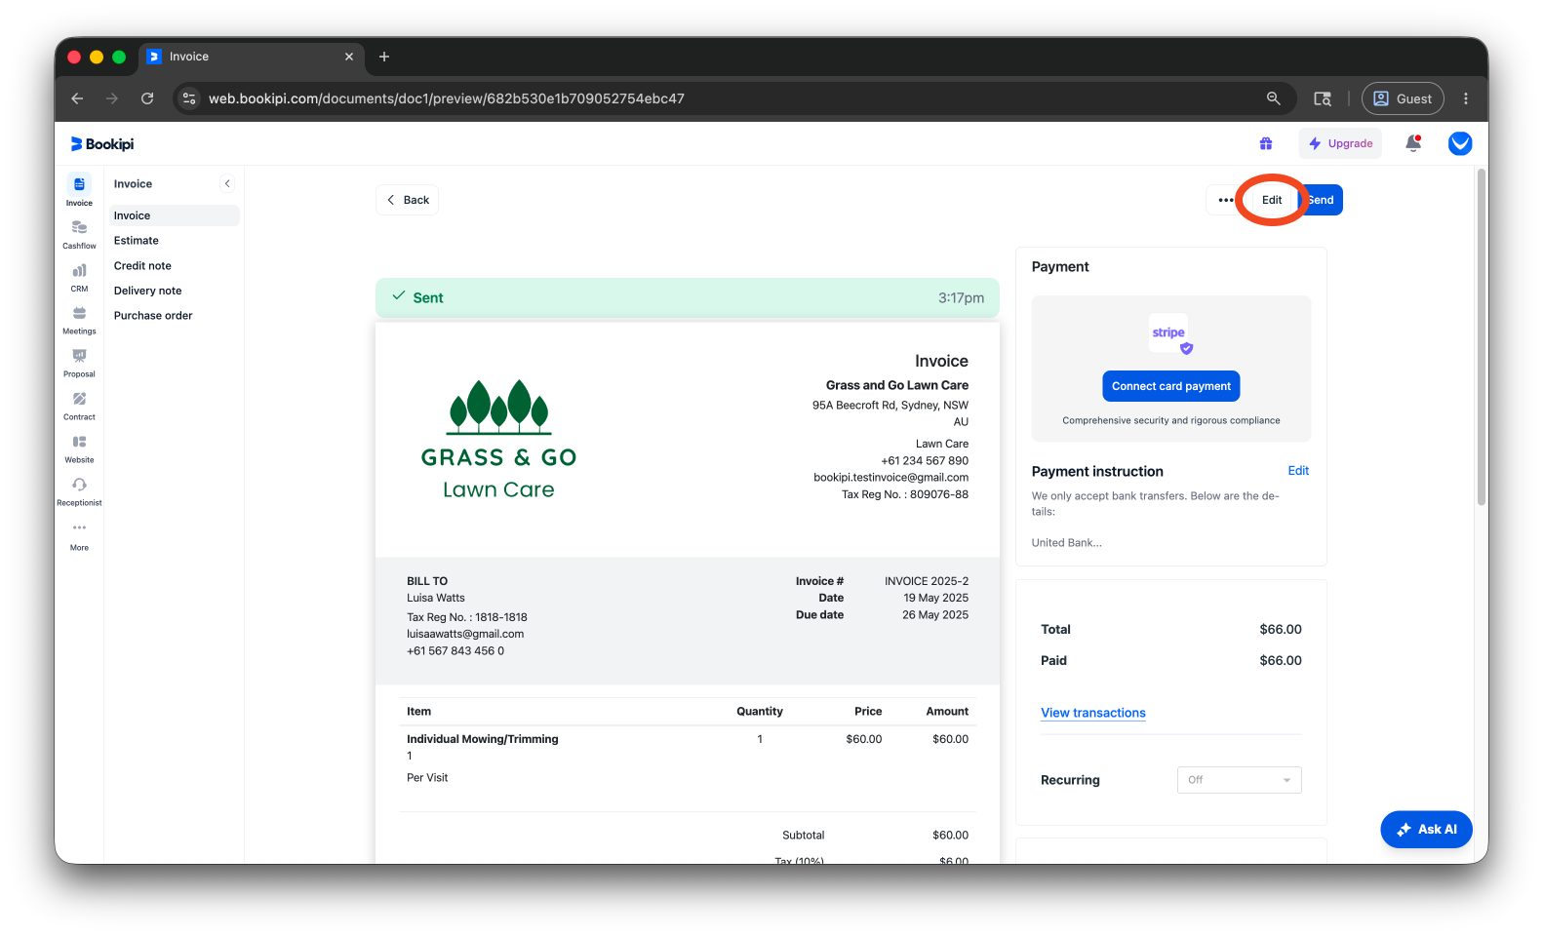Open the three-dot invoice actions menu
Viewport: 1543px width, 936px height.
click(x=1225, y=200)
